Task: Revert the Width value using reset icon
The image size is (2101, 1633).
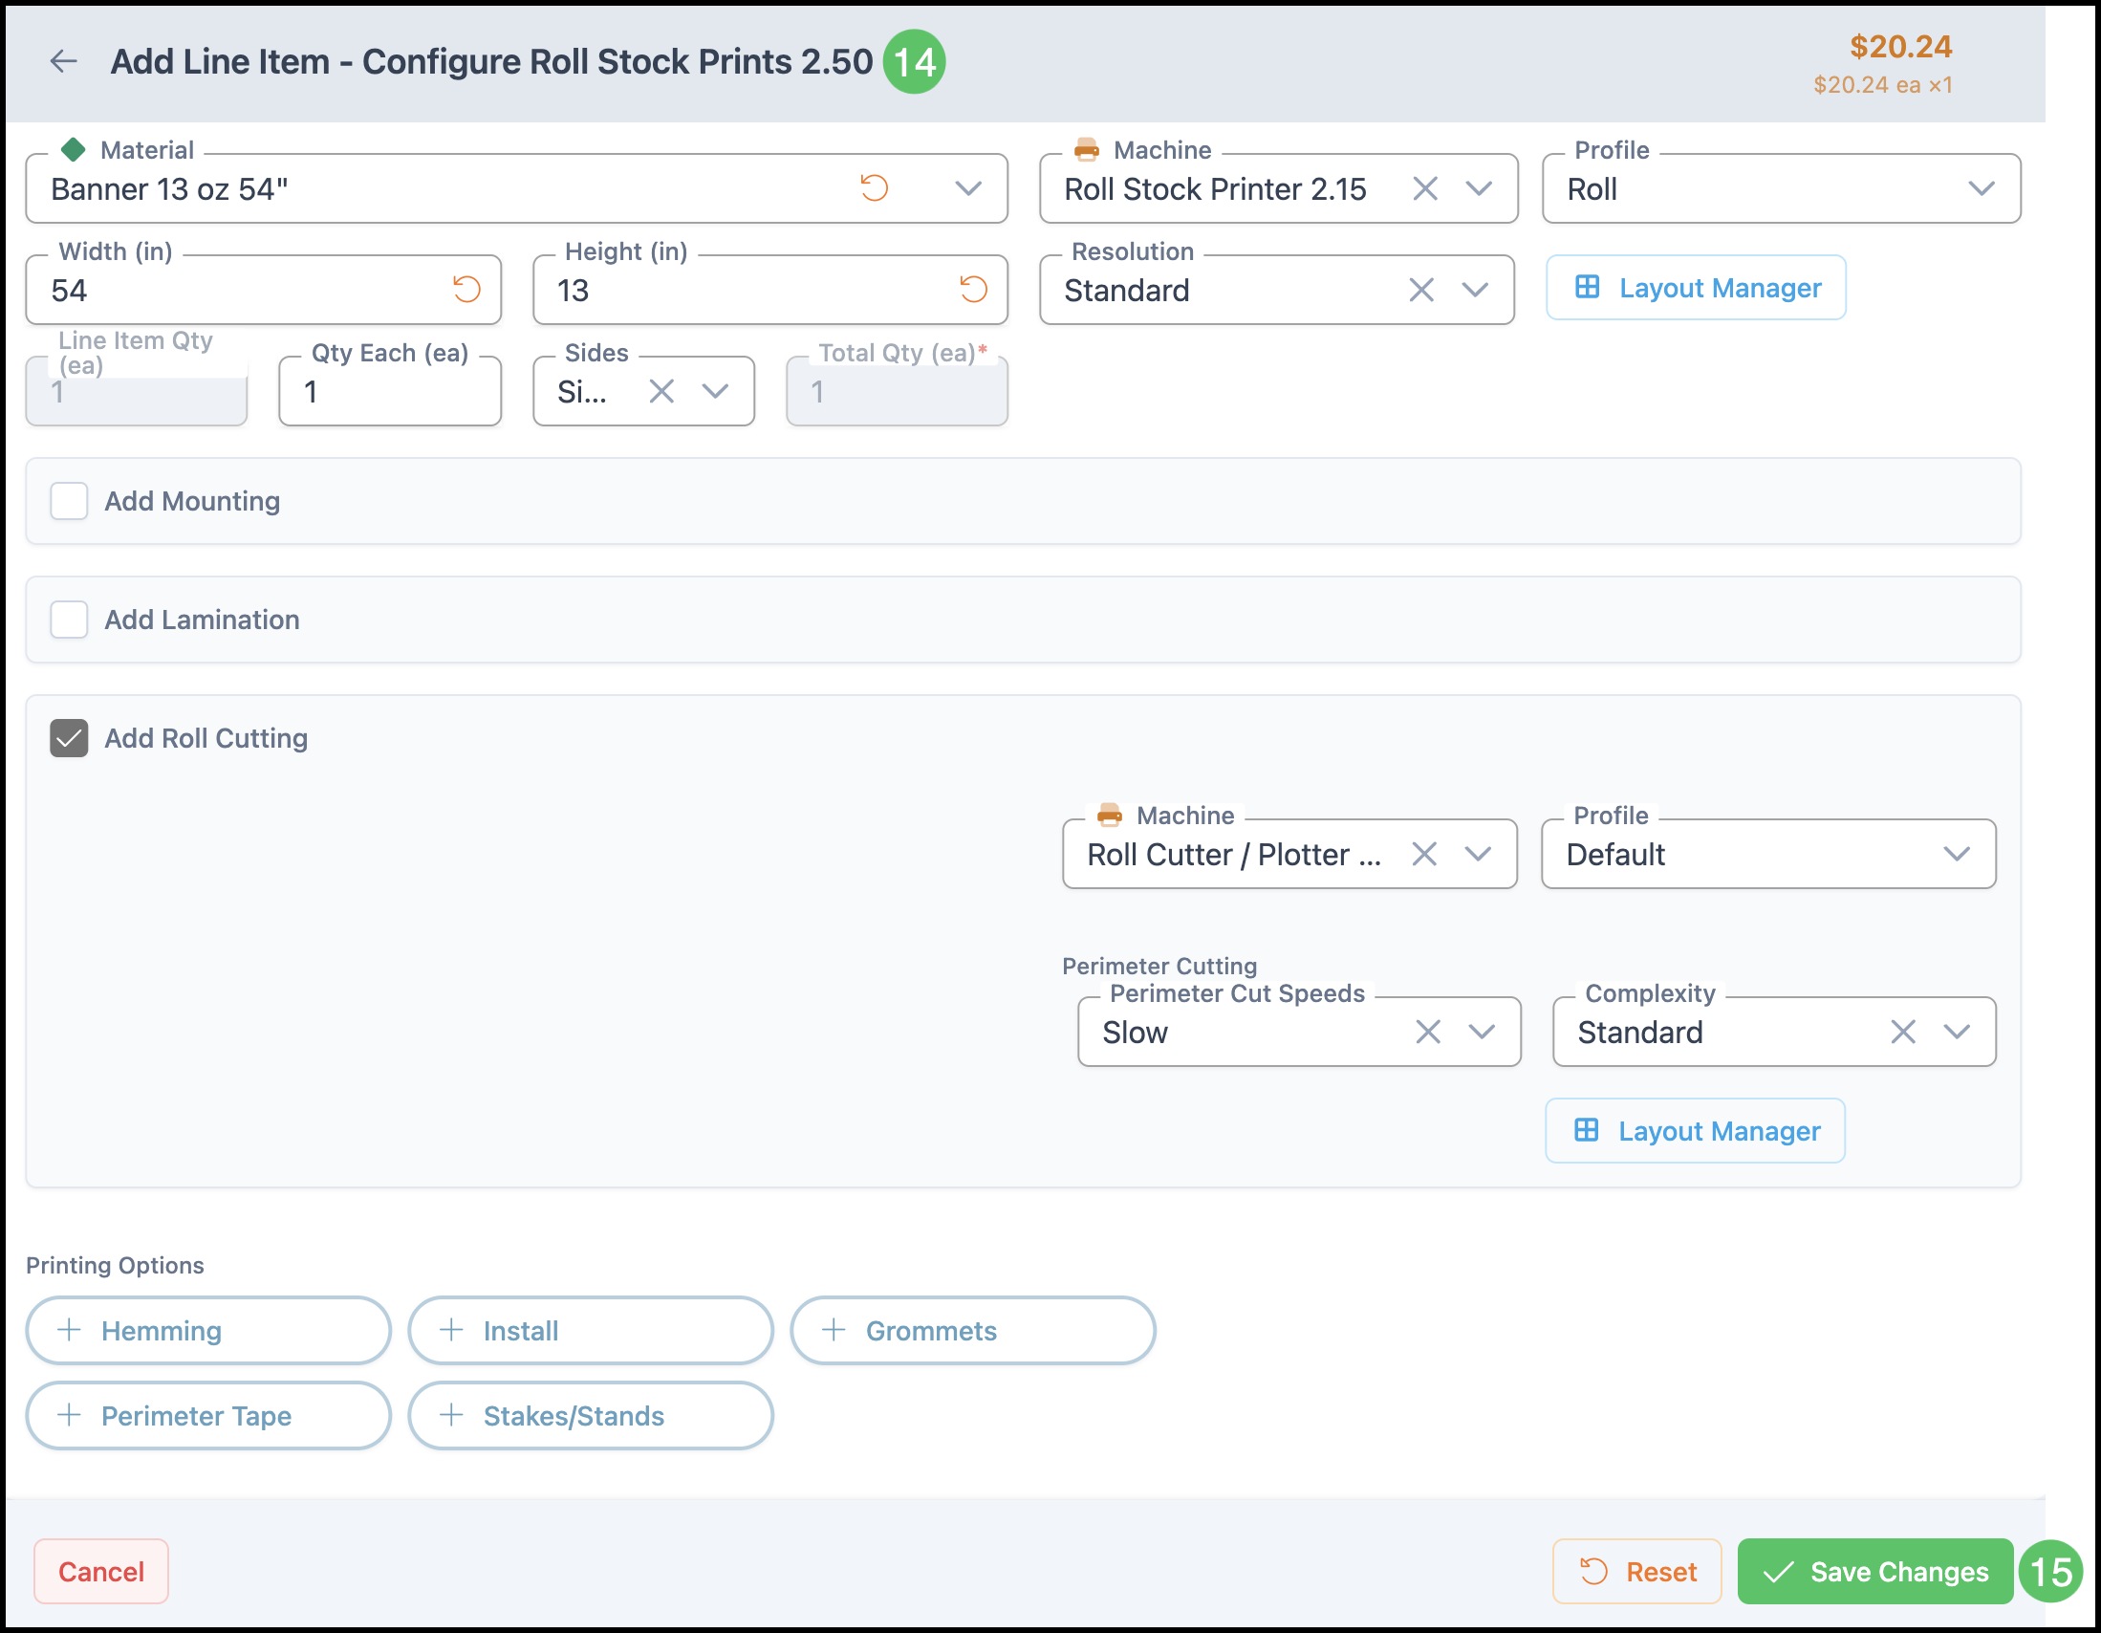Action: (466, 289)
